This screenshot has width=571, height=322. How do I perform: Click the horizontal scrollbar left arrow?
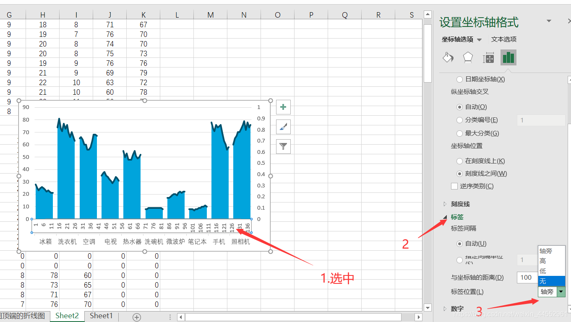coord(181,317)
